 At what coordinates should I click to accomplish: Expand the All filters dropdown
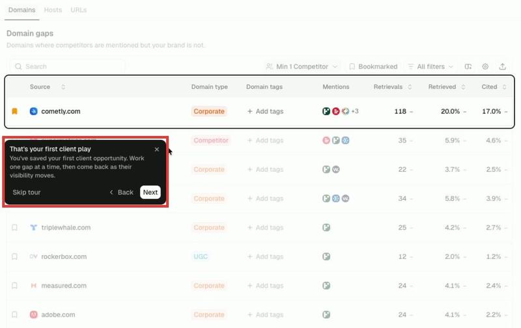click(430, 66)
